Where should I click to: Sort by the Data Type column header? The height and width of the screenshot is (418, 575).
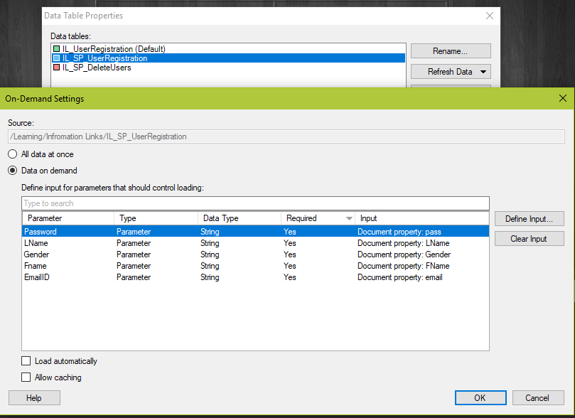point(238,218)
